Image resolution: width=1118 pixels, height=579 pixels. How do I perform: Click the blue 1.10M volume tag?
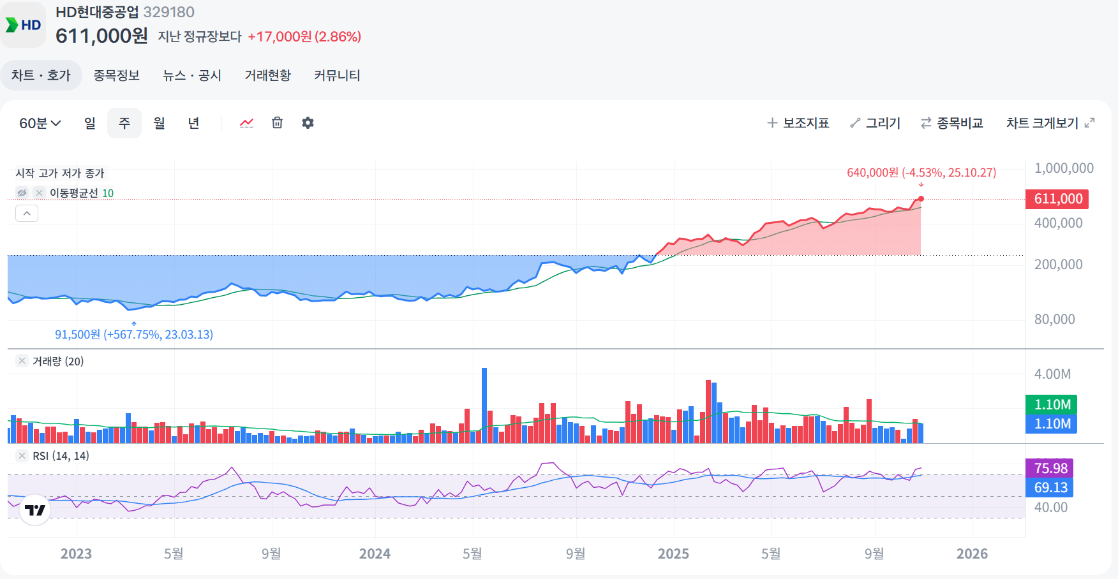(x=1052, y=423)
